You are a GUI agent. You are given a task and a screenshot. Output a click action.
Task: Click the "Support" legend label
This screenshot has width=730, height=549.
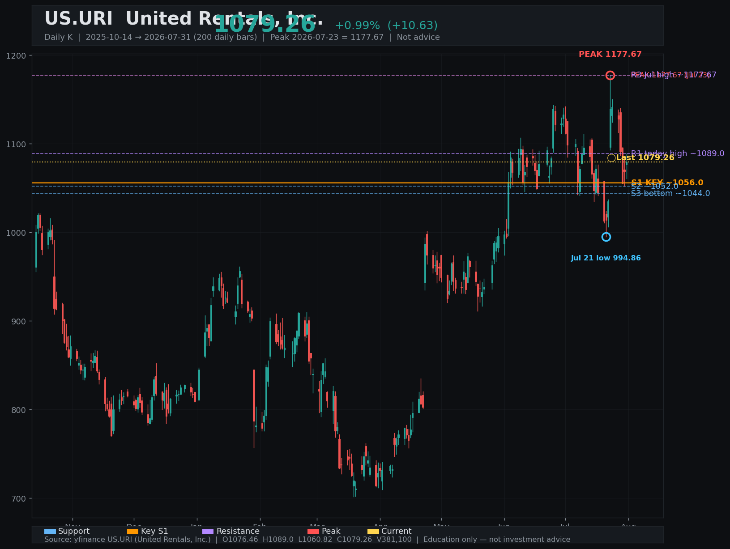(x=74, y=531)
